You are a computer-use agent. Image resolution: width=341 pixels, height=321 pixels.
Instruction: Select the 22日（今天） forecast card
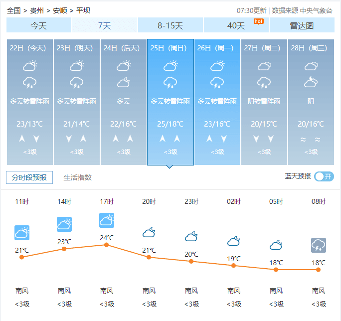pos(30,102)
